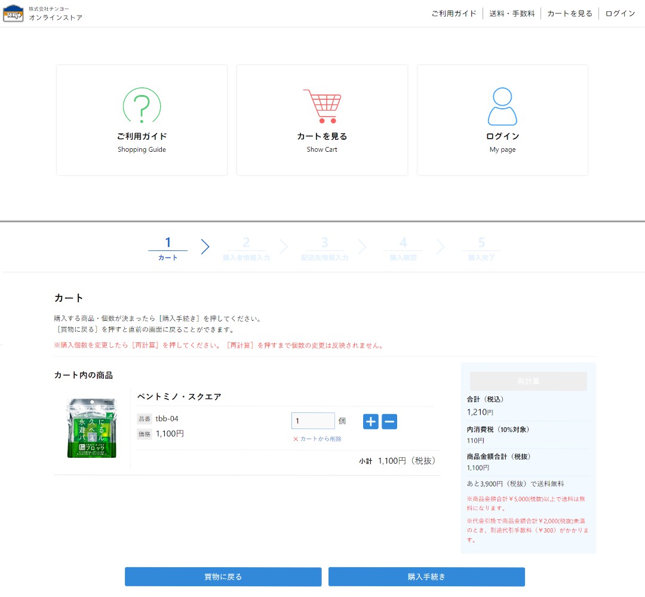Click the green question mark guide icon

point(142,105)
